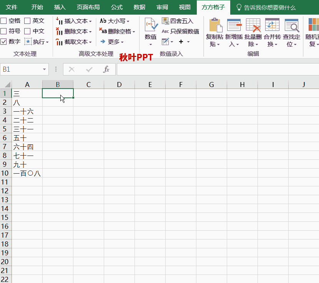Select column D header
This screenshot has height=283, width=319.
[119, 84]
